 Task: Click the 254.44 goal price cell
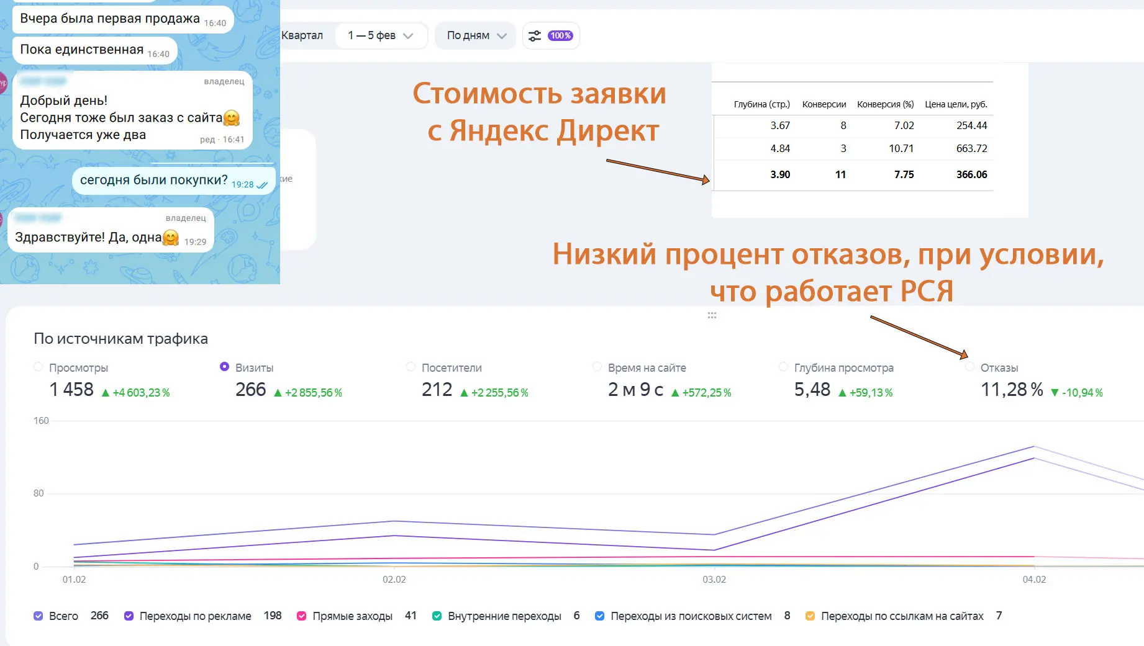click(971, 125)
